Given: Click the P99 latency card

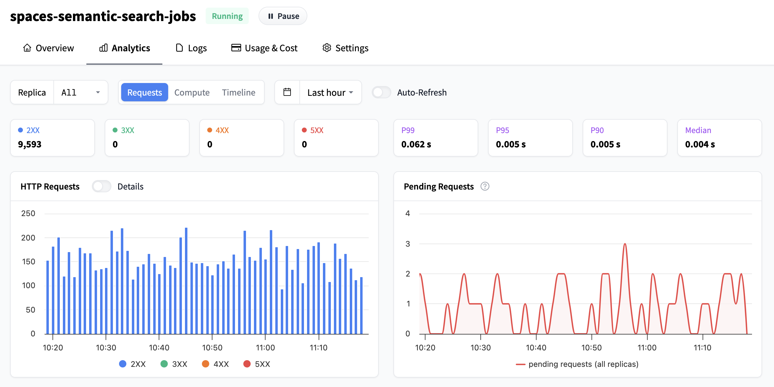Looking at the screenshot, I should click(436, 138).
